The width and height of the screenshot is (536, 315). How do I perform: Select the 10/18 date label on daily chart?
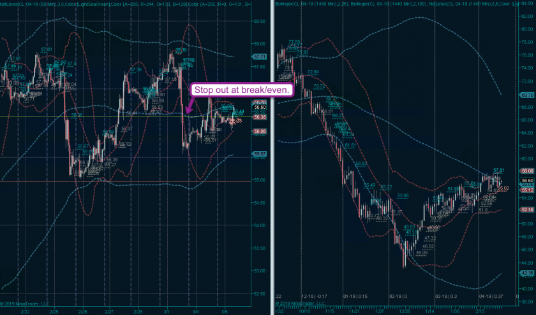[x=305, y=311]
